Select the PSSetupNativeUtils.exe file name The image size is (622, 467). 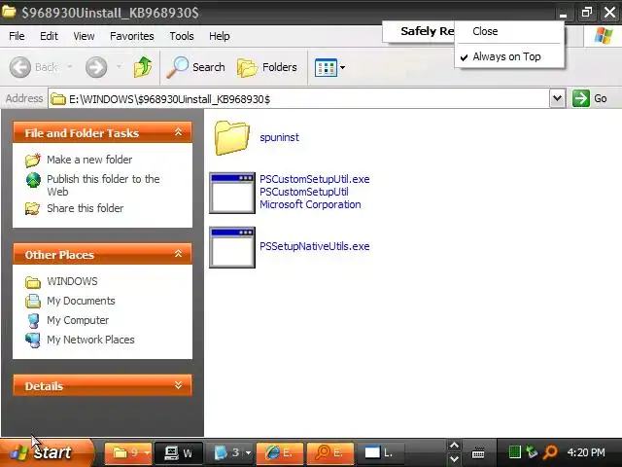315,246
